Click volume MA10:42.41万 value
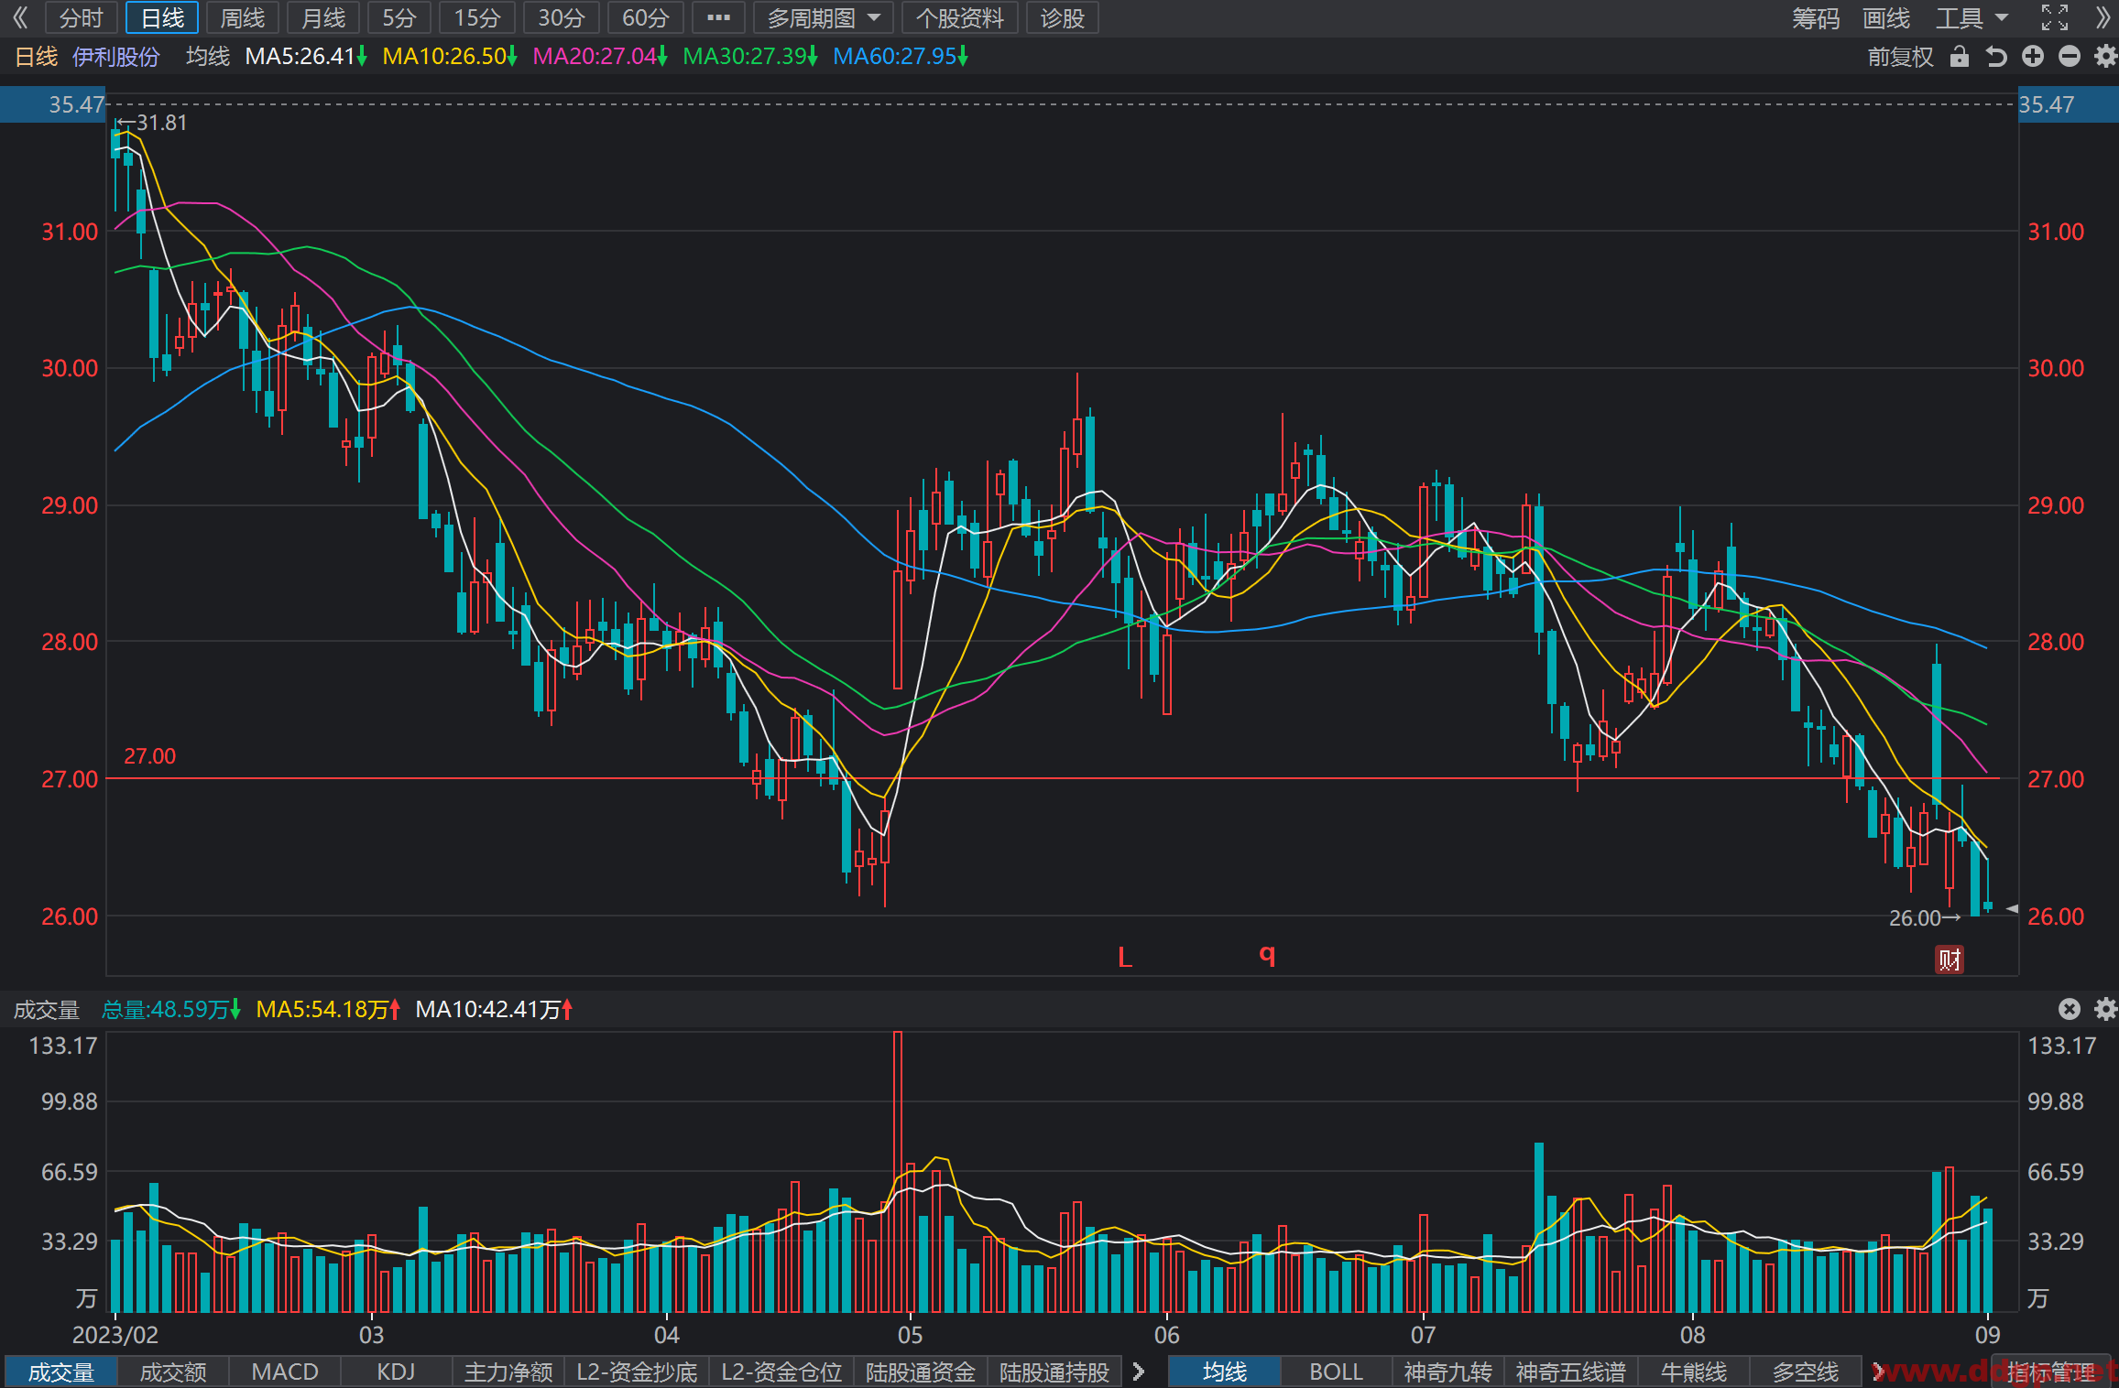The image size is (2119, 1388). coord(494,1009)
